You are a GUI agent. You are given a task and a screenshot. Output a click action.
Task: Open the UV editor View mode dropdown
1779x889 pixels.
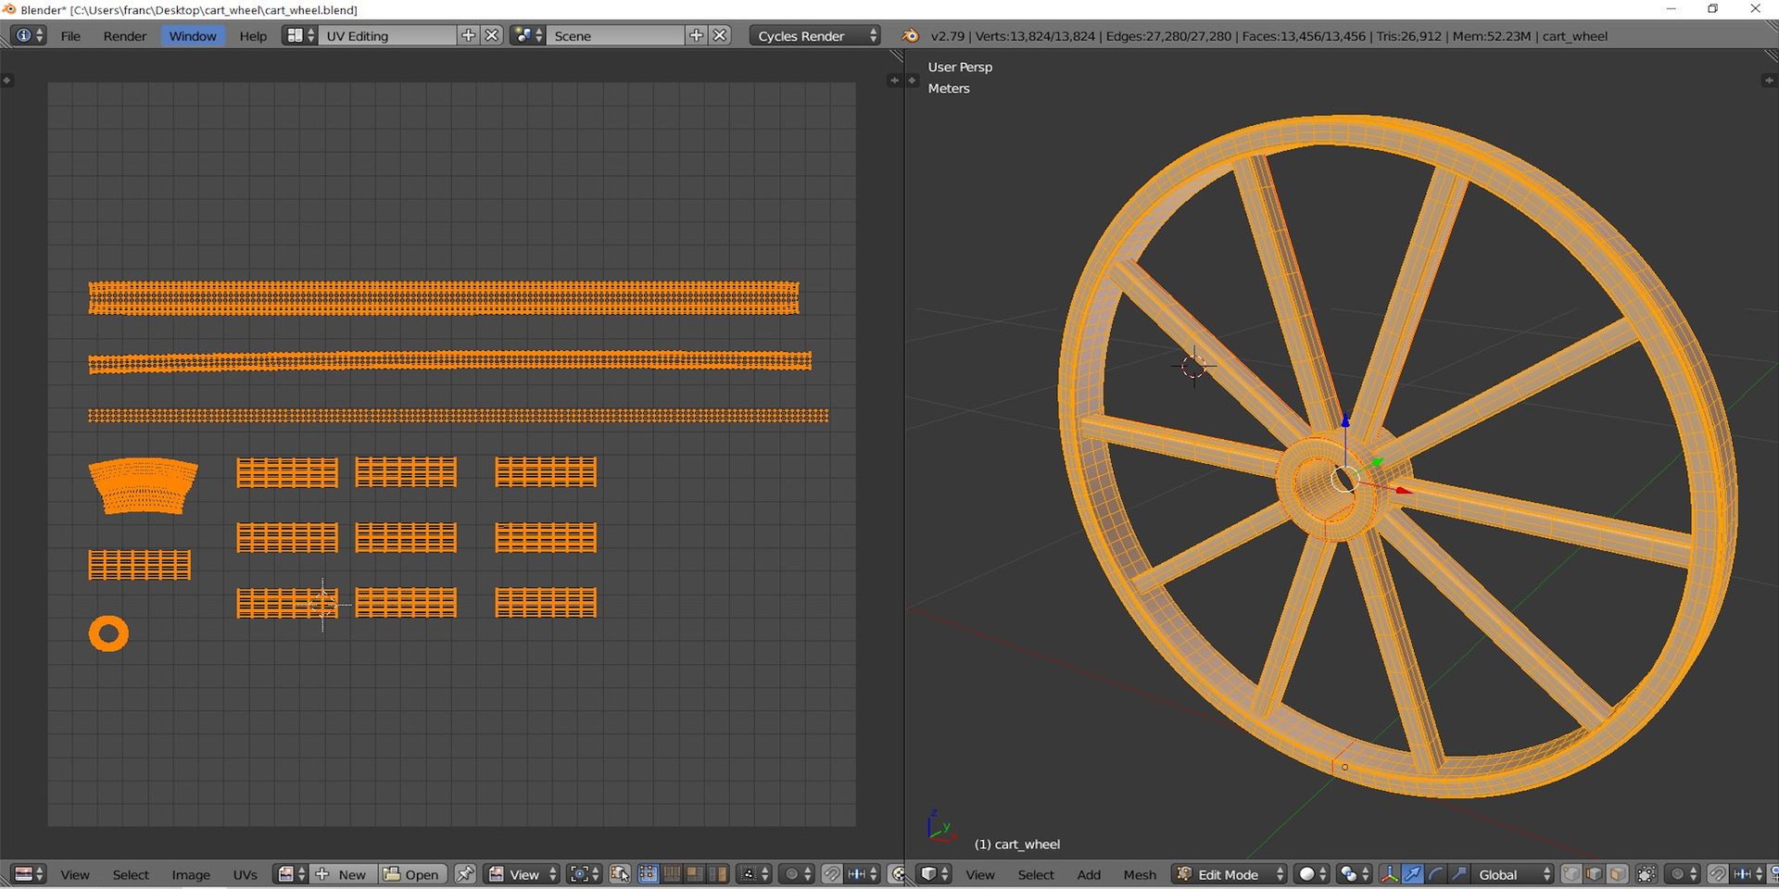(x=523, y=874)
